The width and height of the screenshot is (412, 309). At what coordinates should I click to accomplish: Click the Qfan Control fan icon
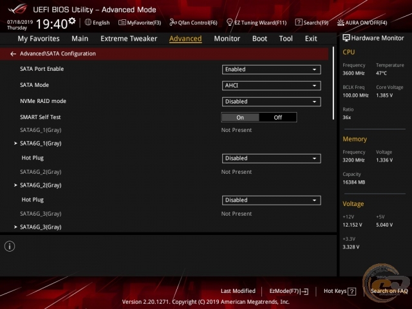pyautogui.click(x=173, y=23)
